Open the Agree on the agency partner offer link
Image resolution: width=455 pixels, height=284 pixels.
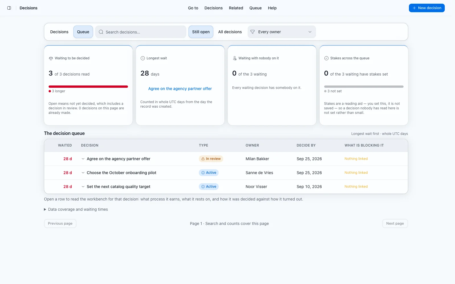180,89
